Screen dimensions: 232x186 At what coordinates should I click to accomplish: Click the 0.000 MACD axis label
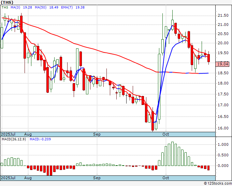[x=223, y=166]
